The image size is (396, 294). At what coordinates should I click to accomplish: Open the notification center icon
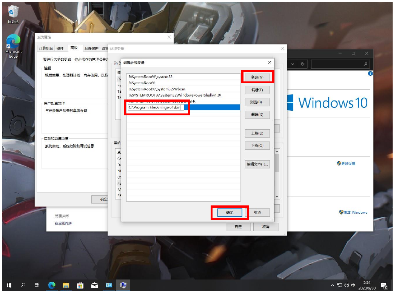(384, 285)
